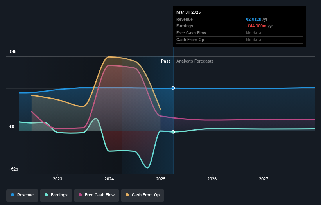
Task: Click the Free Cash Flow row in tooltip
Action: pyautogui.click(x=240, y=33)
